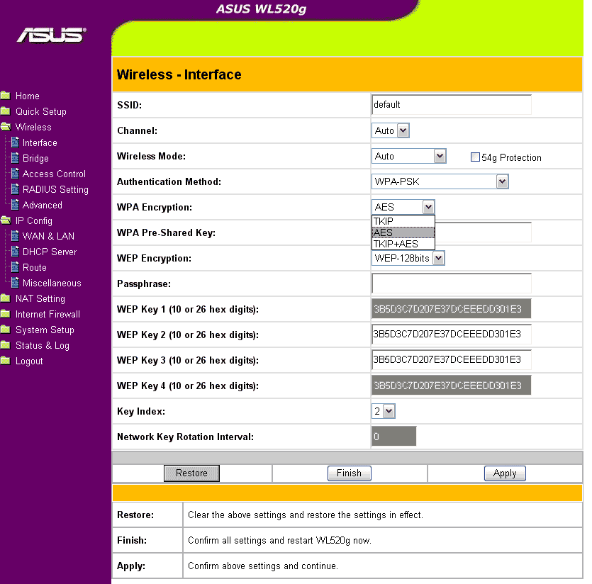592x584 pixels.
Task: Choose AES from the encryption list
Action: pos(403,232)
